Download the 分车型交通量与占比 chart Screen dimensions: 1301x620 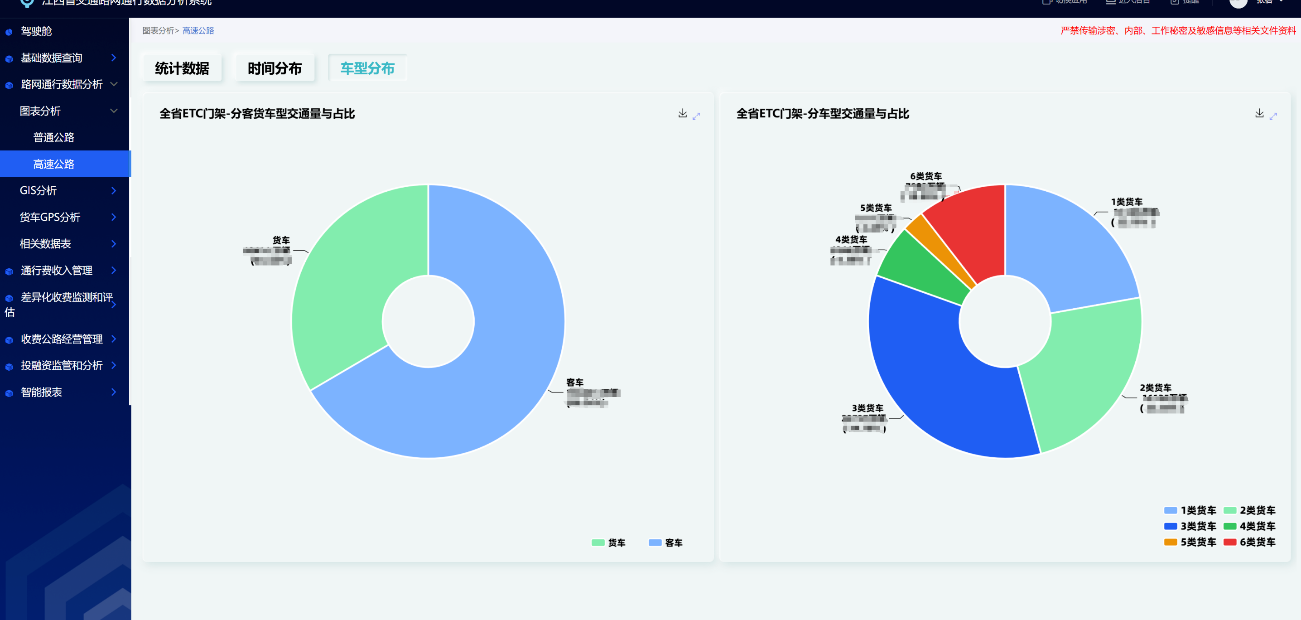(1260, 114)
